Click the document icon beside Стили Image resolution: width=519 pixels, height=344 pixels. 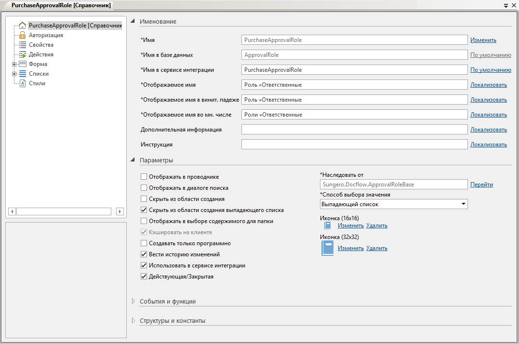click(x=22, y=83)
